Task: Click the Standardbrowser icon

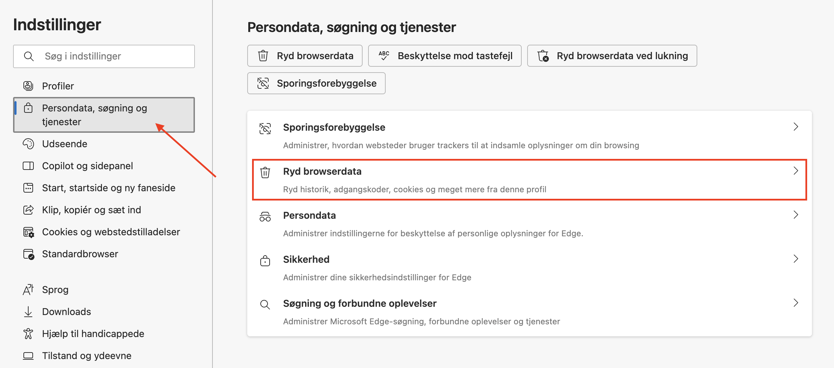Action: [29, 254]
